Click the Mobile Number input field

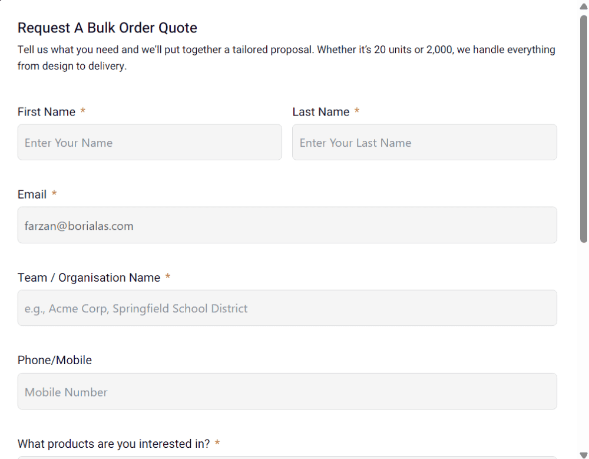coord(287,391)
